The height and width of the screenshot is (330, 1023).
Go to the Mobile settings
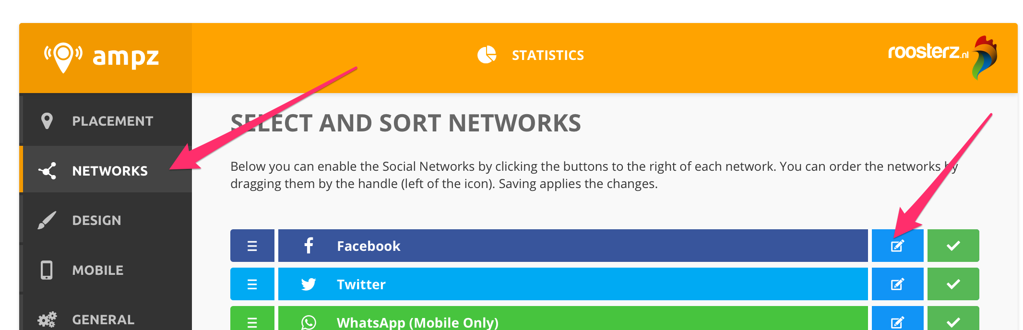point(98,271)
